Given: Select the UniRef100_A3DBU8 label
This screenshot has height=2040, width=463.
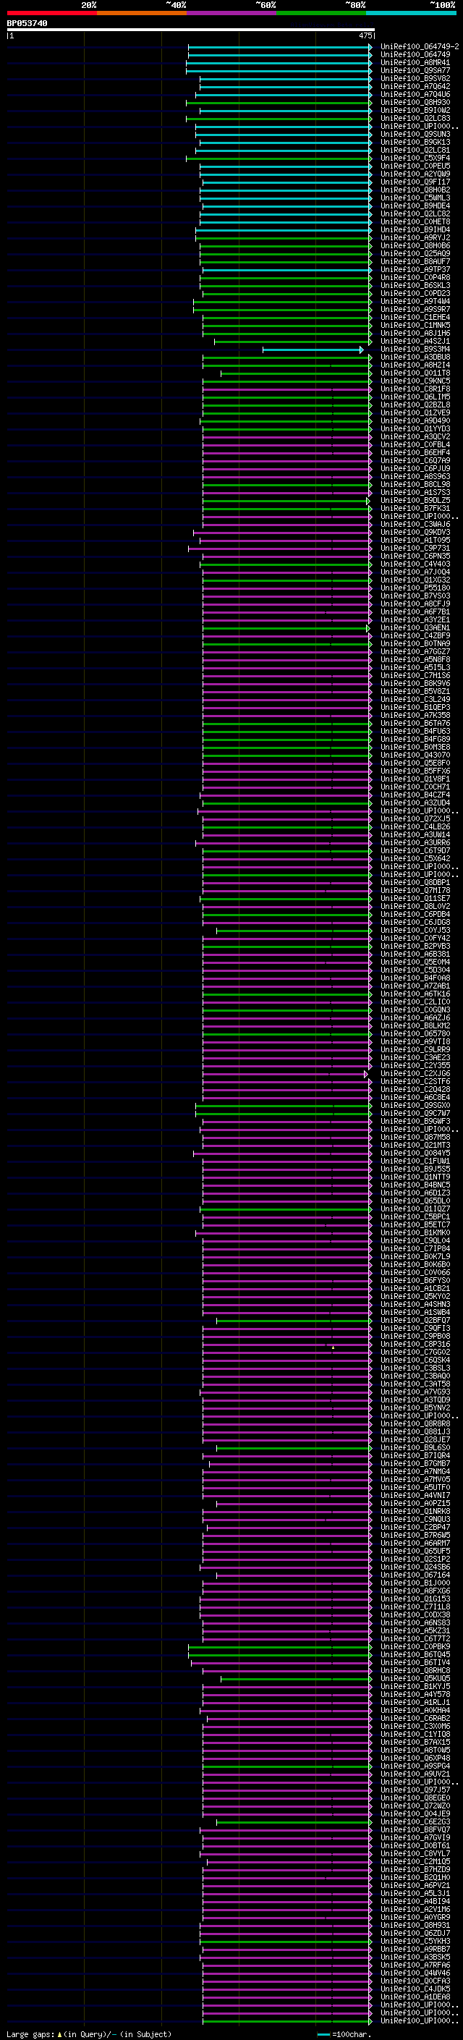Looking at the screenshot, I should pyautogui.click(x=415, y=357).
